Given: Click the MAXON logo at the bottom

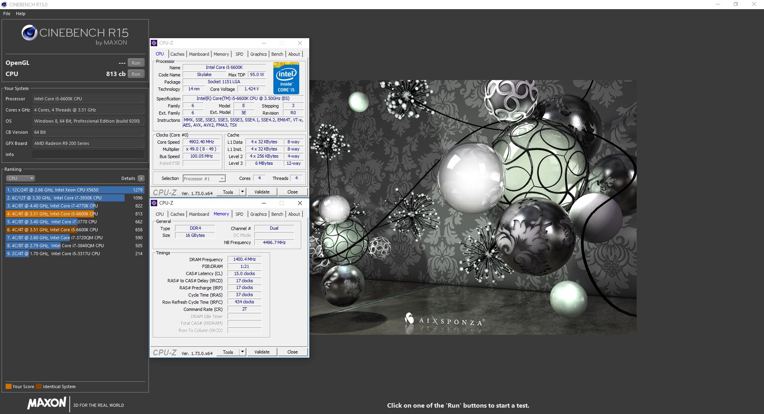Looking at the screenshot, I should [x=47, y=403].
